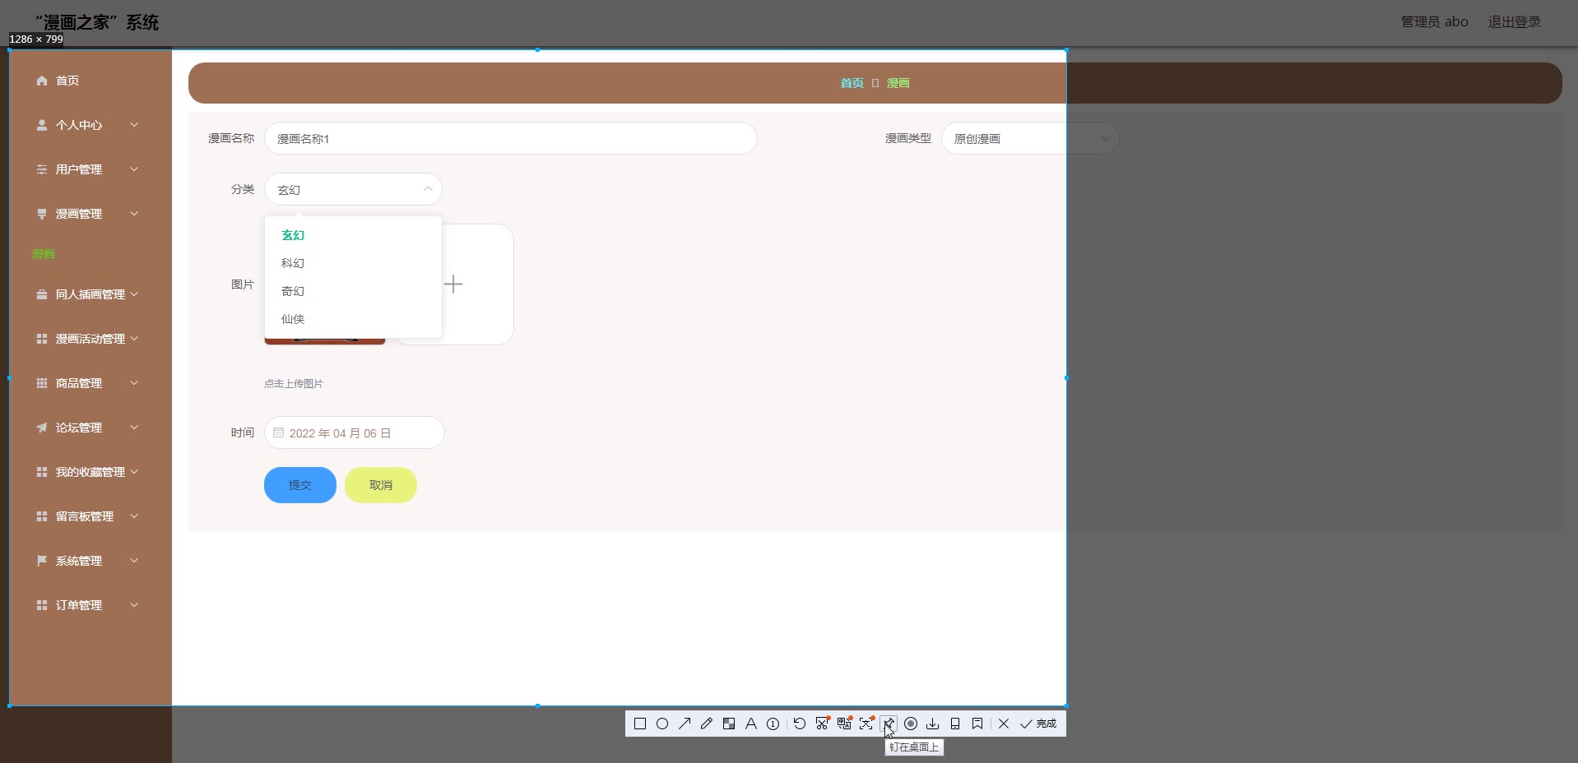
Task: Select the numbered step marker tool
Action: pos(773,724)
